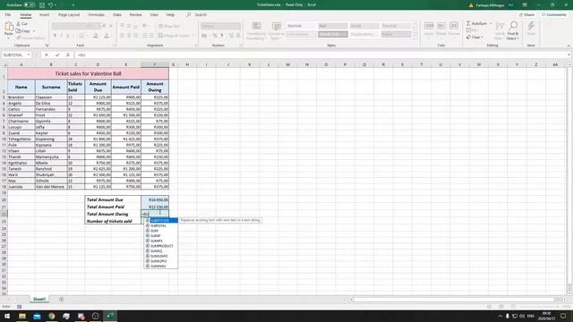Click the 'Ticket sales for Valentine Ball' title cell
Screen dimensions: 573x322
pos(88,73)
